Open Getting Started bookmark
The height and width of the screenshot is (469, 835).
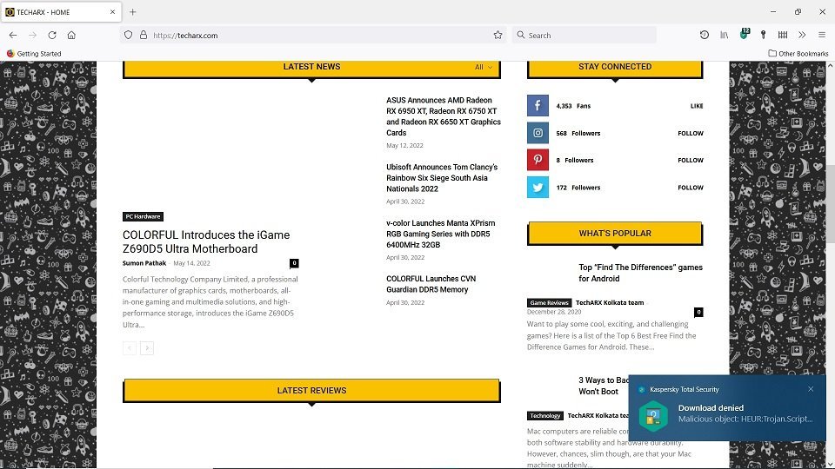click(34, 53)
